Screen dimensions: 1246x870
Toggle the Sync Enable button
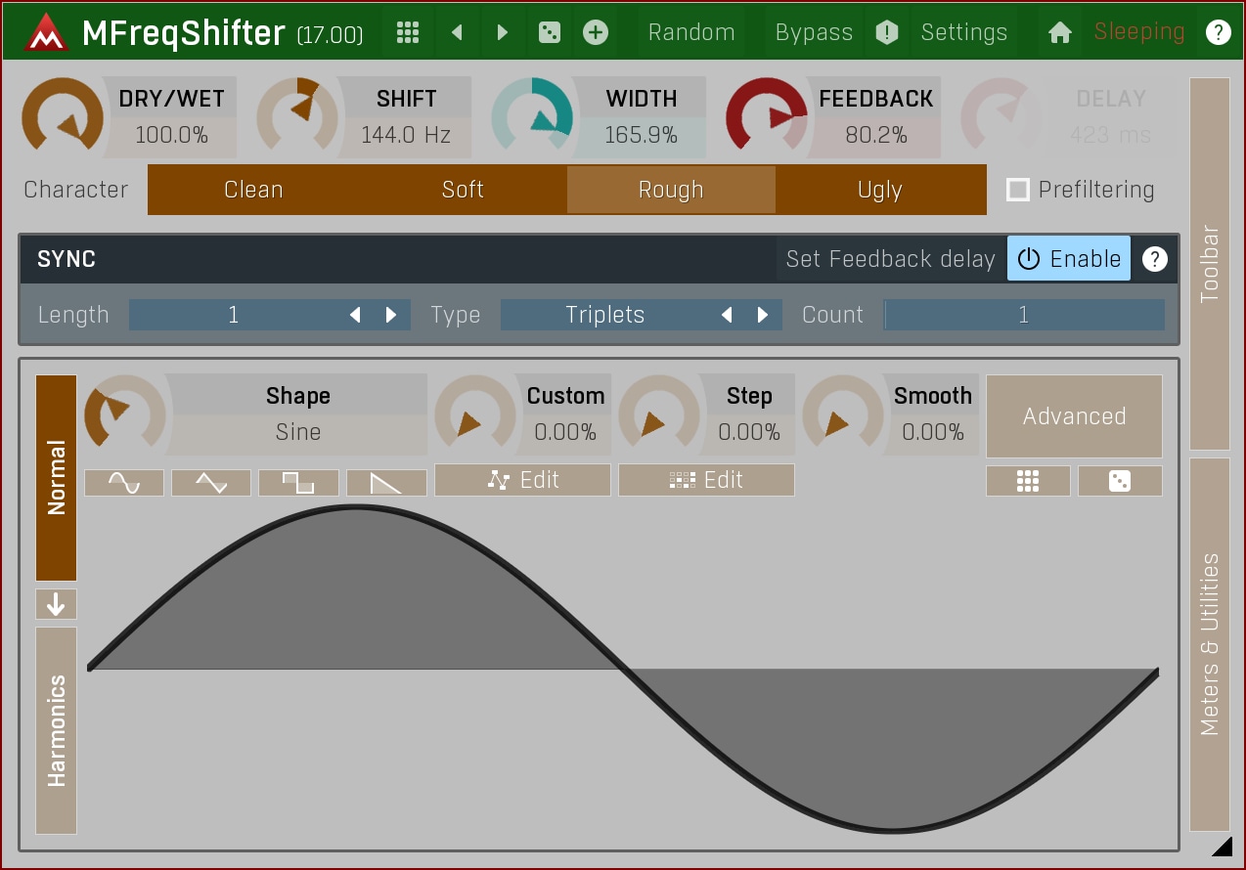(1069, 259)
